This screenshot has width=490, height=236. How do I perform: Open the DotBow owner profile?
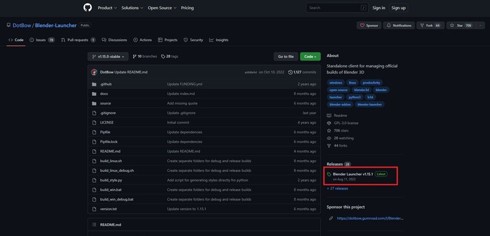pyautogui.click(x=21, y=26)
